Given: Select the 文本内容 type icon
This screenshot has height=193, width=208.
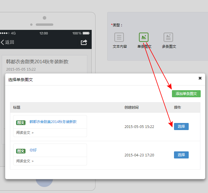Looking at the screenshot, I should 119,37.
